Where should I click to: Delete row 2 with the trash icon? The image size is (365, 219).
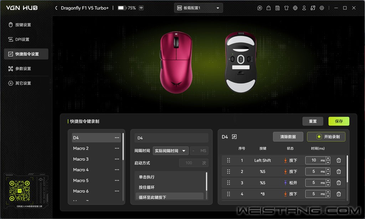click(x=339, y=172)
